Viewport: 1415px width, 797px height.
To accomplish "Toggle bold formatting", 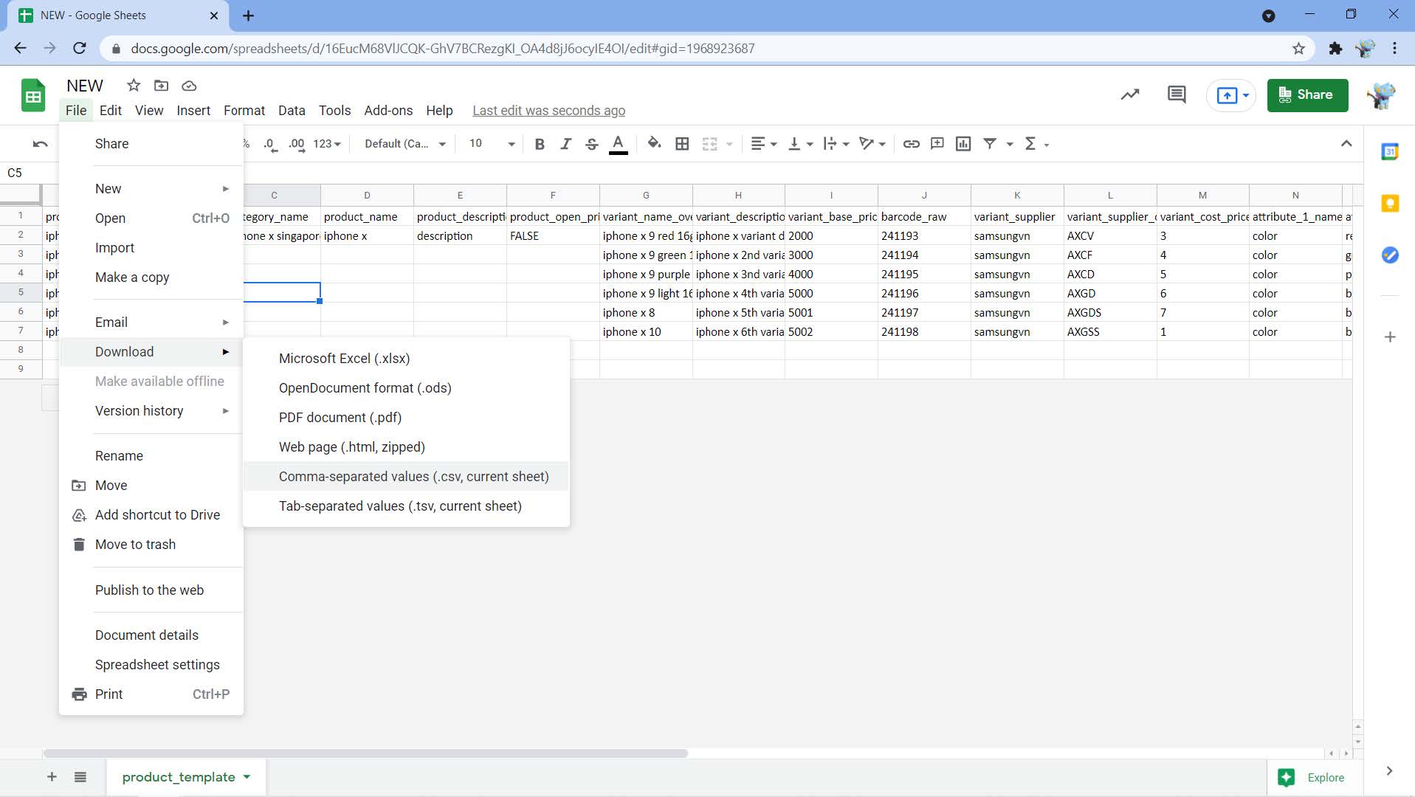I will click(540, 144).
